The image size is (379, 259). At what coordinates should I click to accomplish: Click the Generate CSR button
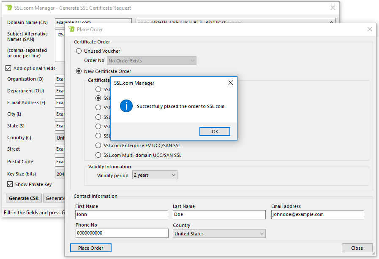(x=24, y=198)
